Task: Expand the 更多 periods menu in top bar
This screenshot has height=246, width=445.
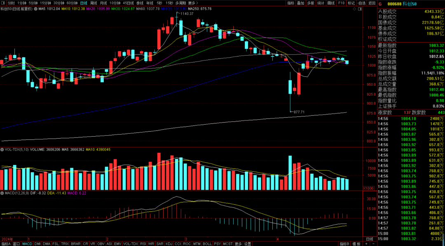Action: (x=192, y=3)
